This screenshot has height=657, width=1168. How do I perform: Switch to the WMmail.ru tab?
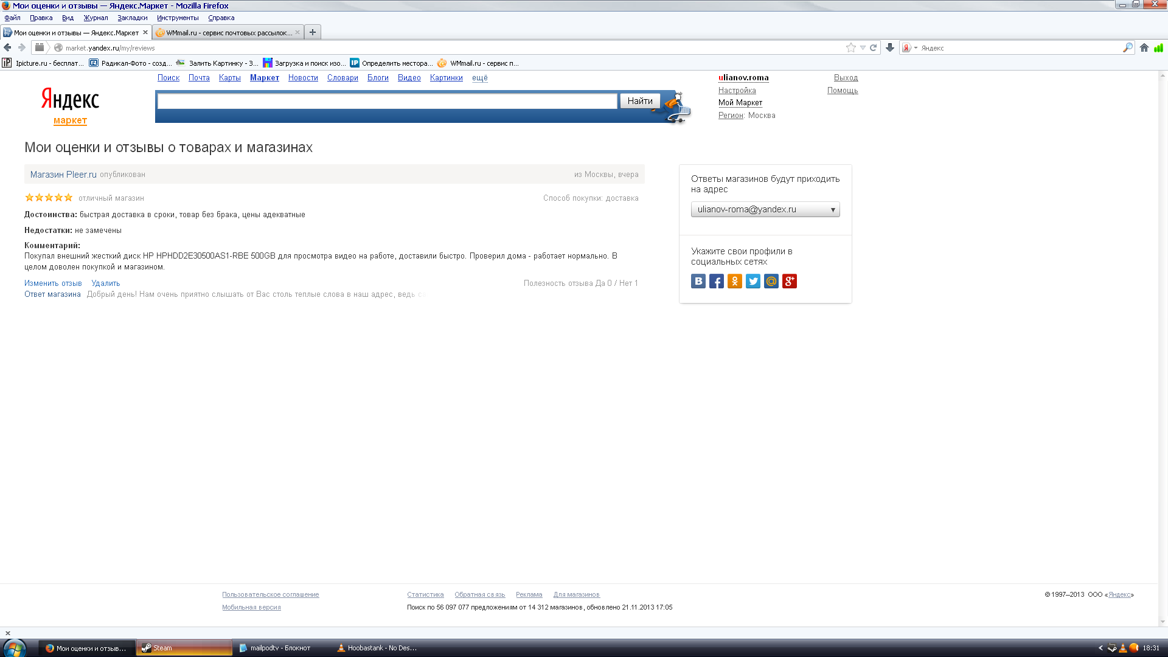click(228, 32)
